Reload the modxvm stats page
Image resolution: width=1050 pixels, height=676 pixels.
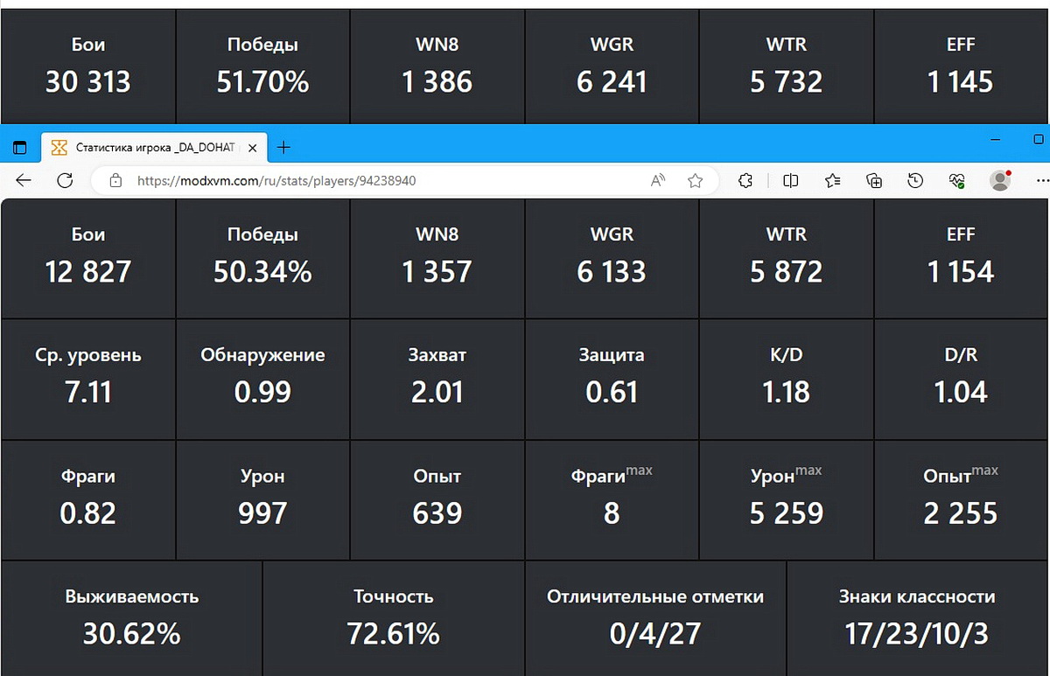(65, 181)
